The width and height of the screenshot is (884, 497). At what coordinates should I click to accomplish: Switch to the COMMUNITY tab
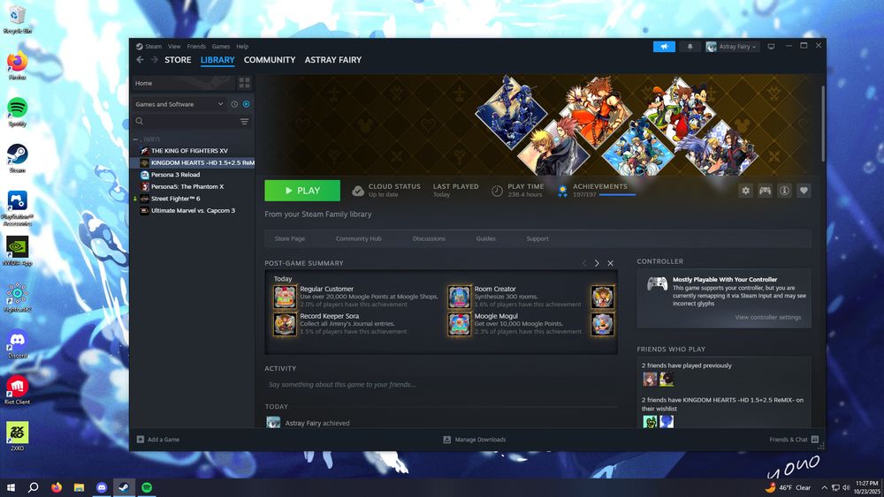point(270,60)
